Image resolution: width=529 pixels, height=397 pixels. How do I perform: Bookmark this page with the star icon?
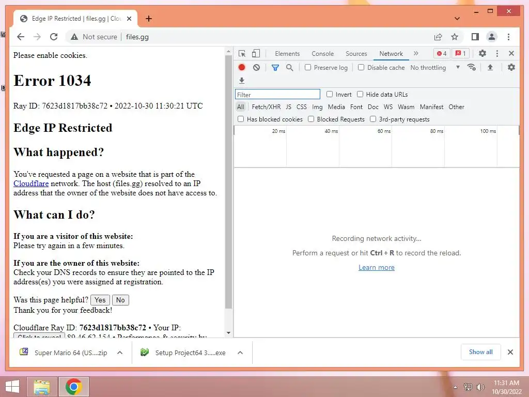(455, 37)
